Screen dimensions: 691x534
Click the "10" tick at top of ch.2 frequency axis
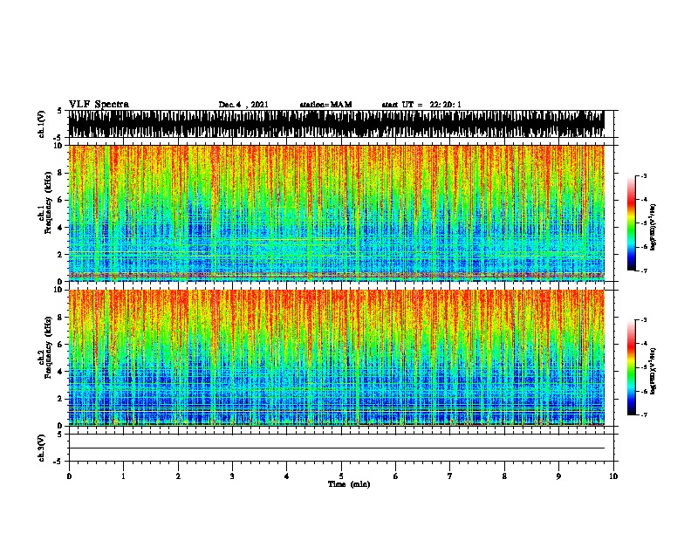tap(58, 290)
